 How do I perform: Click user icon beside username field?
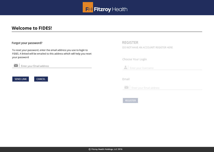(x=125, y=67)
